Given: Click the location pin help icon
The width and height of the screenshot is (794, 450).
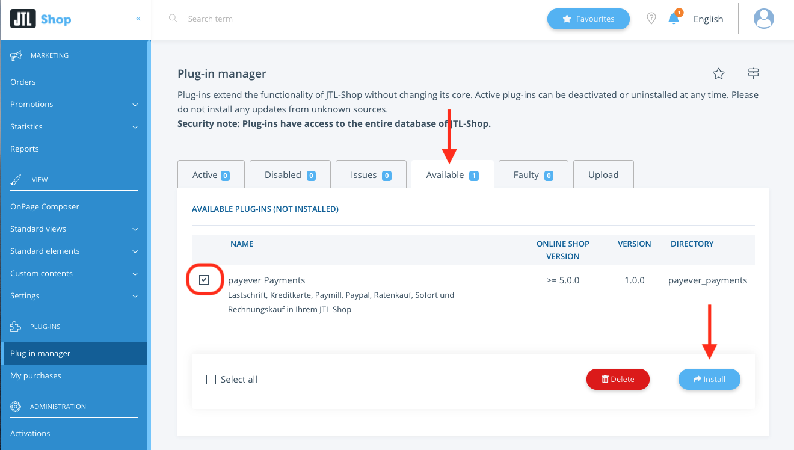Looking at the screenshot, I should point(651,19).
